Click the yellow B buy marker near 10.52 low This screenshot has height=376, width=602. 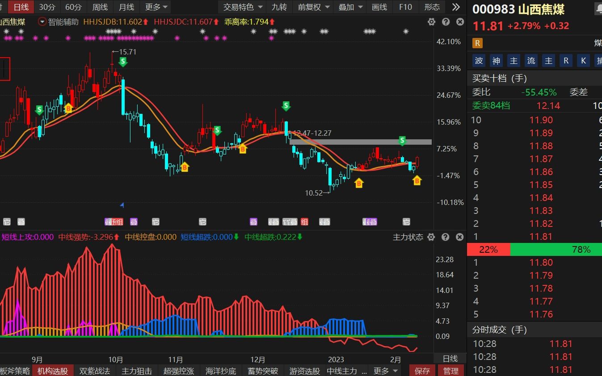click(x=359, y=183)
